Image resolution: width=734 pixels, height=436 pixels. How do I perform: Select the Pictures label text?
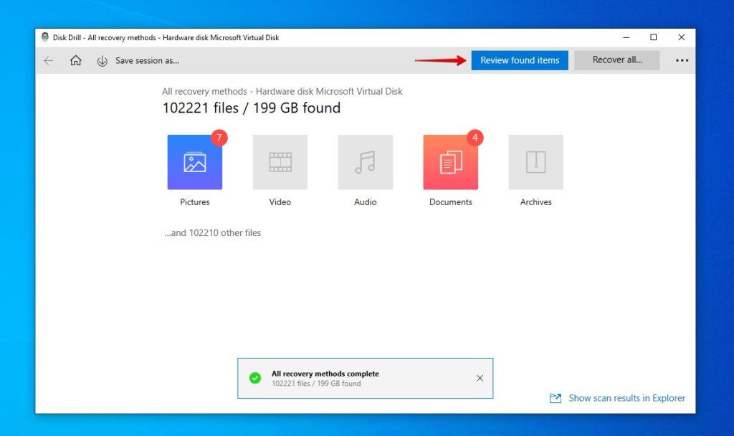point(195,202)
